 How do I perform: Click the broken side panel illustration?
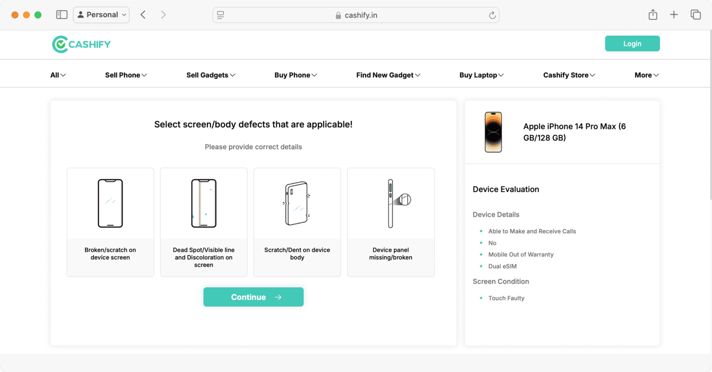tap(399, 203)
